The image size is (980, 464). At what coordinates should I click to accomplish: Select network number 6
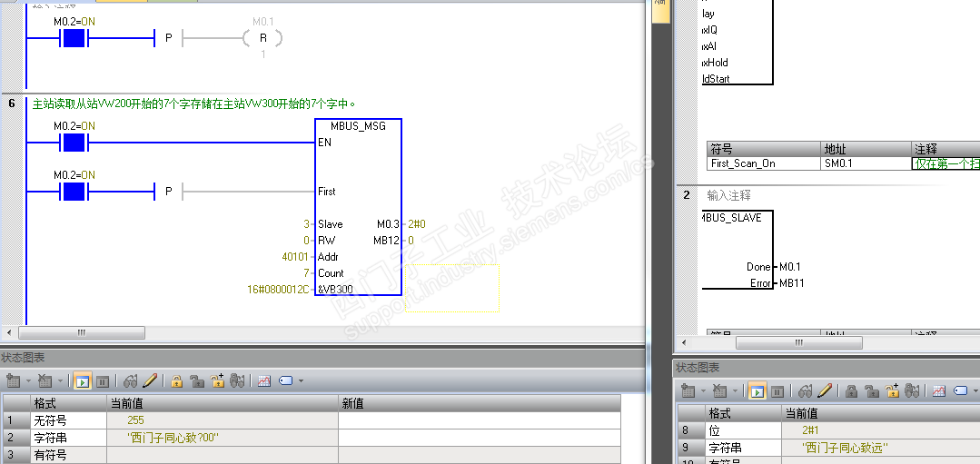[x=12, y=104]
